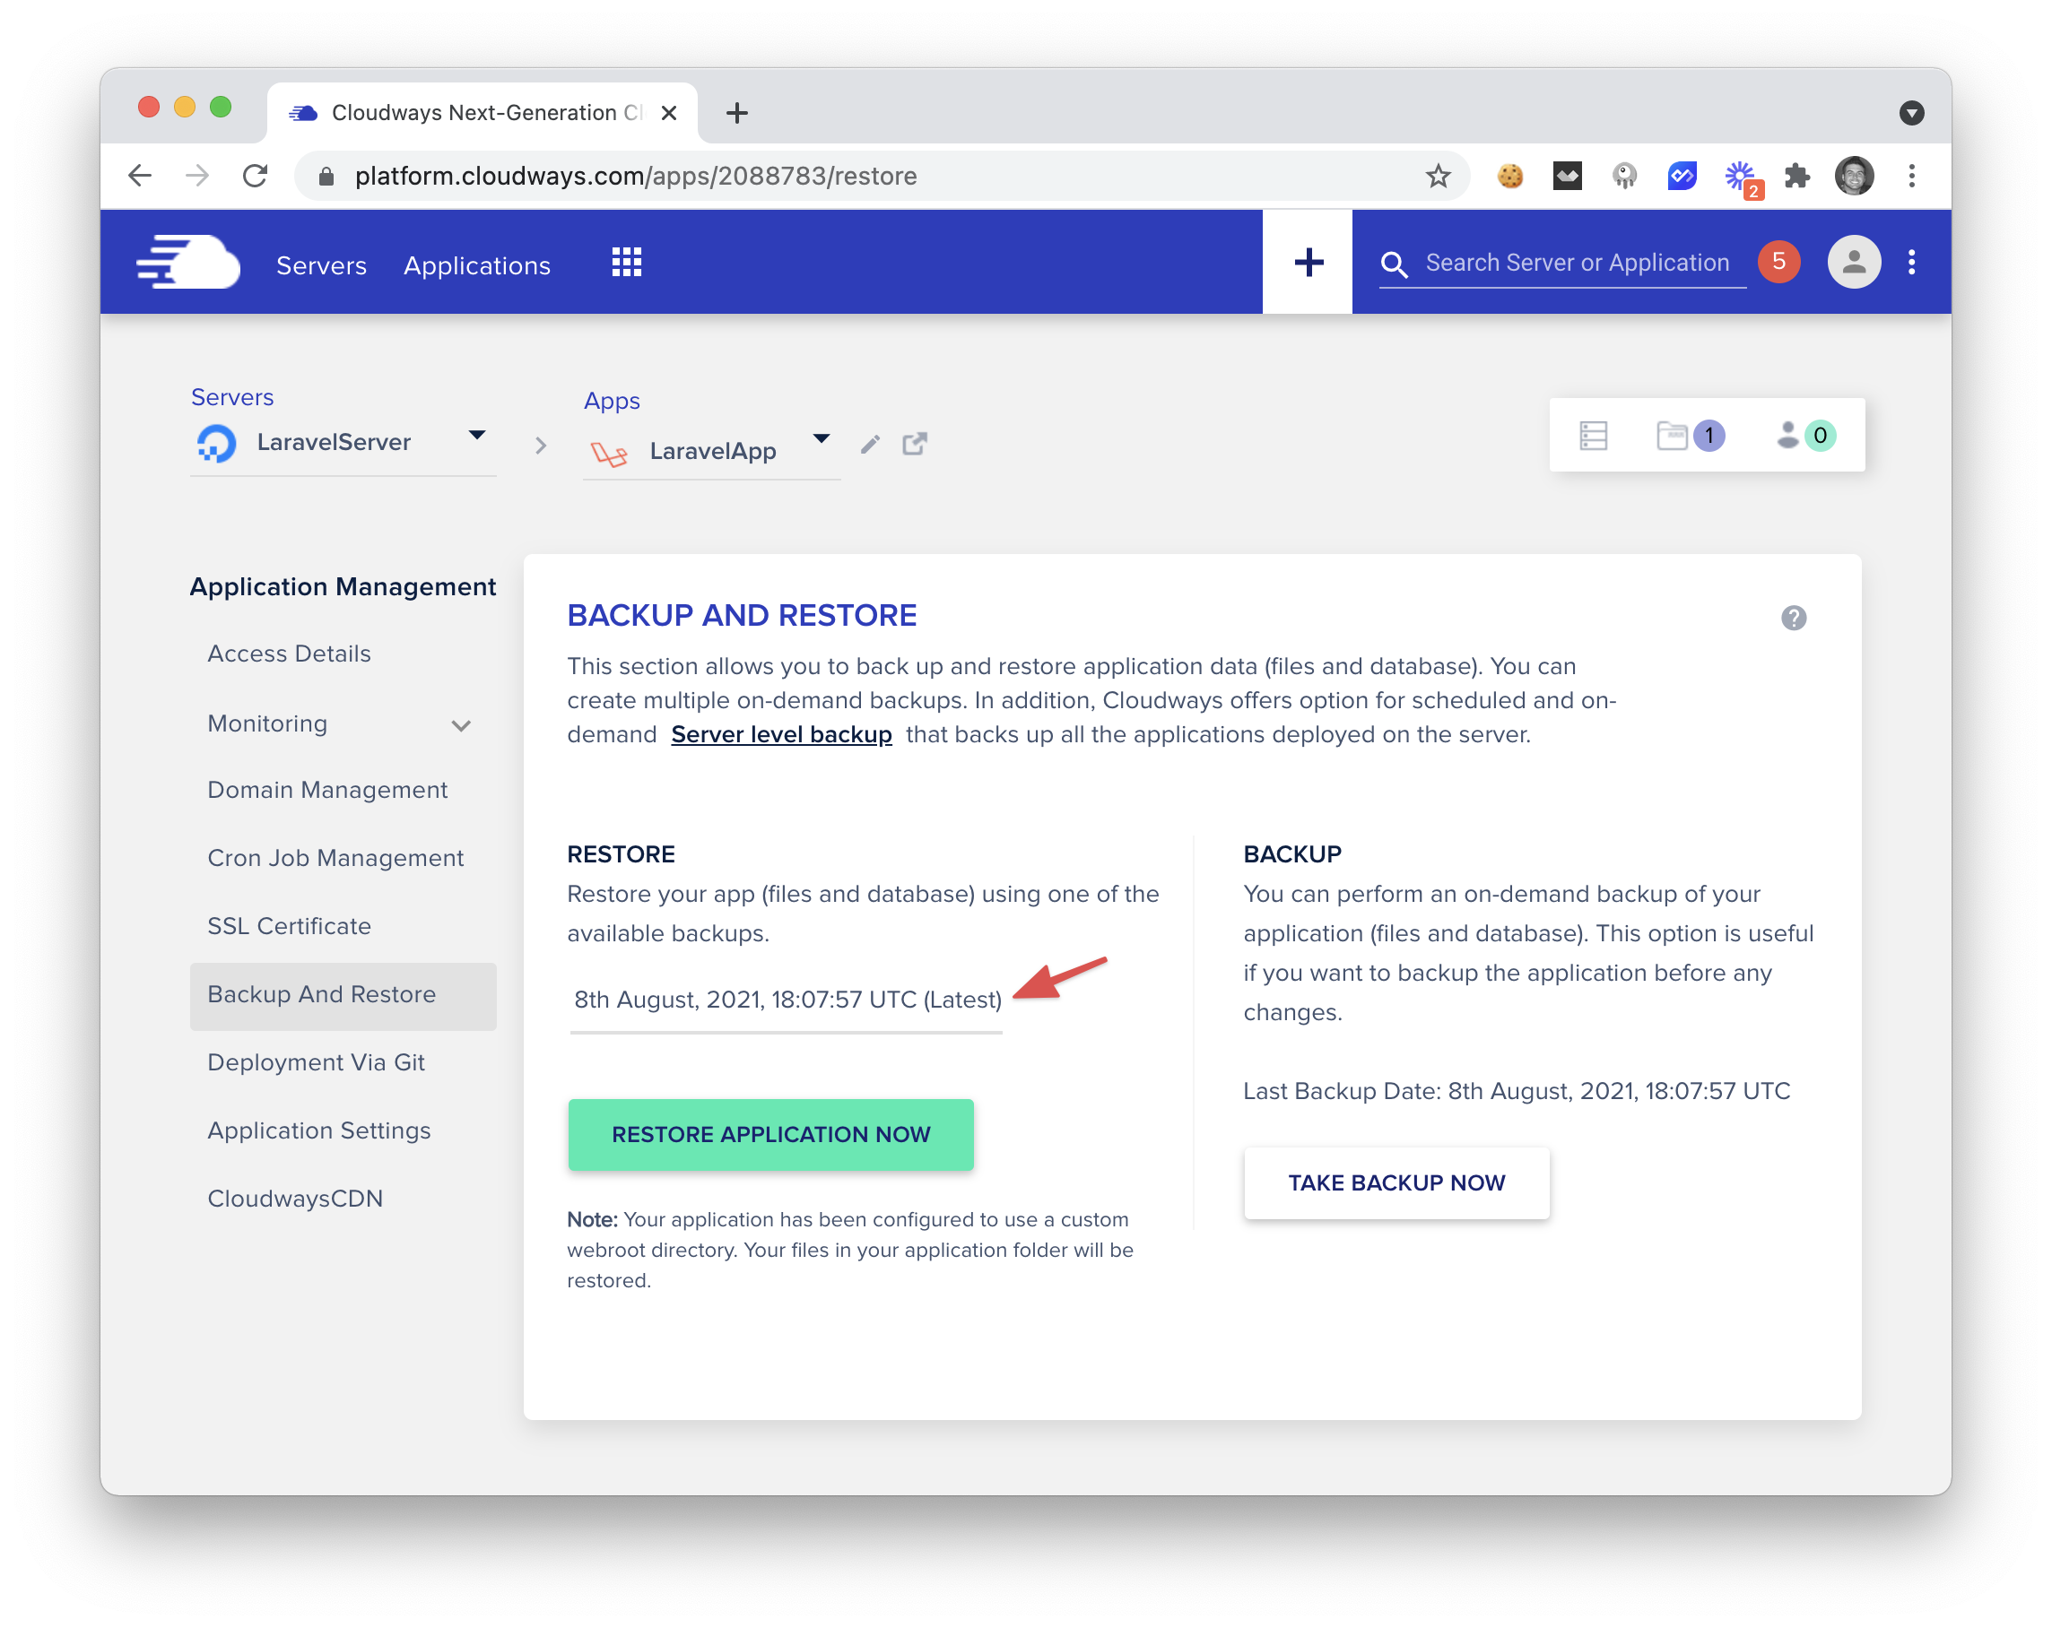Focus the Search Server or Application field
This screenshot has height=1628, width=2052.
pos(1576,263)
